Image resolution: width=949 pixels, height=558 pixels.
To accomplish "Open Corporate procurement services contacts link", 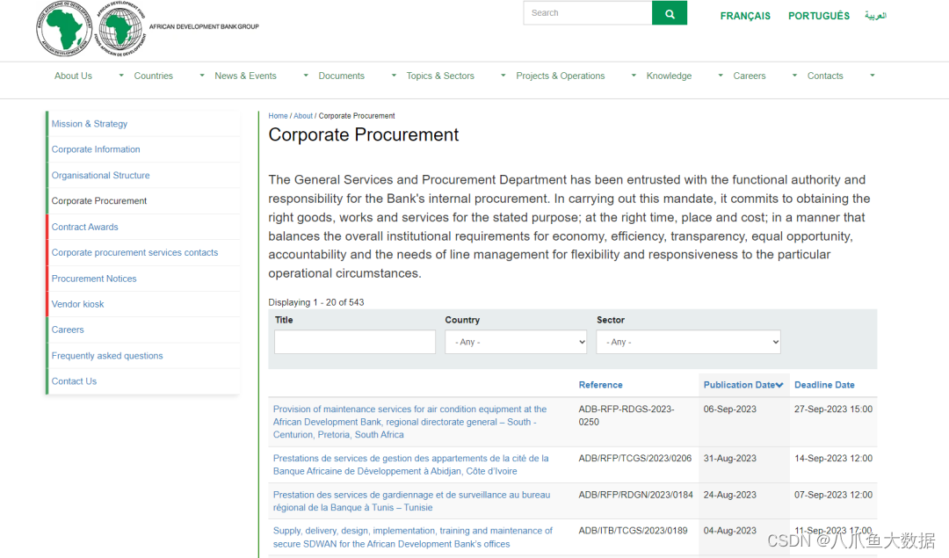I will click(x=134, y=252).
